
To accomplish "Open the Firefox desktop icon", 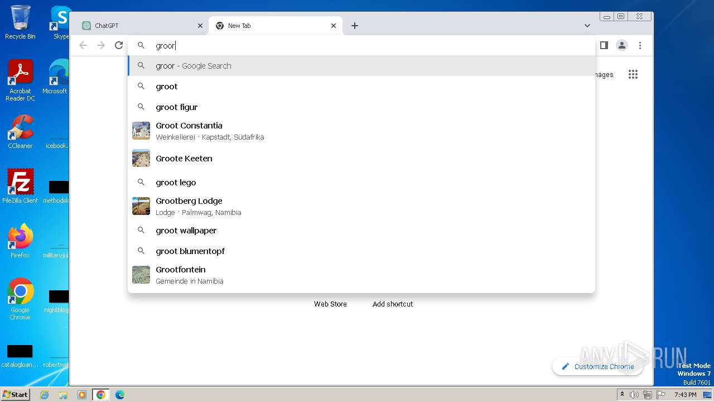I will (20, 241).
